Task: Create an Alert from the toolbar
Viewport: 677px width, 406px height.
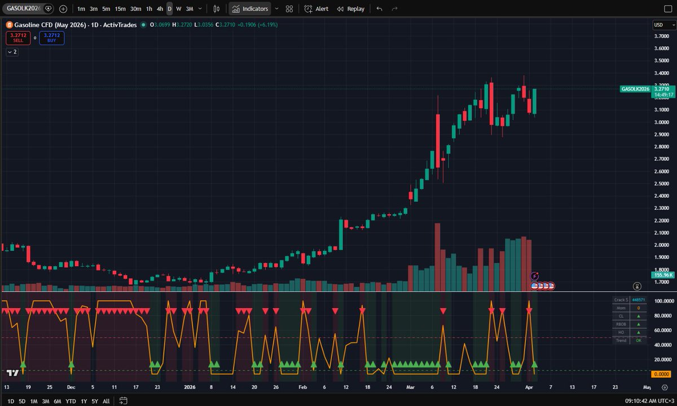Action: coord(316,9)
